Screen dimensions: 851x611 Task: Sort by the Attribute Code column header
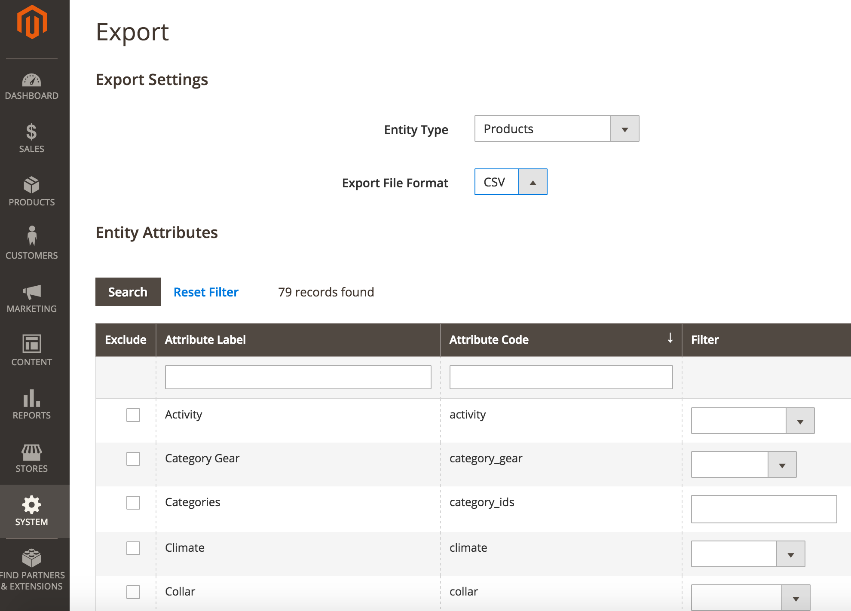(561, 340)
